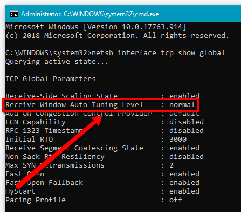Click the Receive Segment Coalescing State 'enabled' value

[x=184, y=148]
